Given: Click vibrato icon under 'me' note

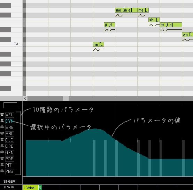Looking at the screenshot, I should pyautogui.click(x=126, y=15).
